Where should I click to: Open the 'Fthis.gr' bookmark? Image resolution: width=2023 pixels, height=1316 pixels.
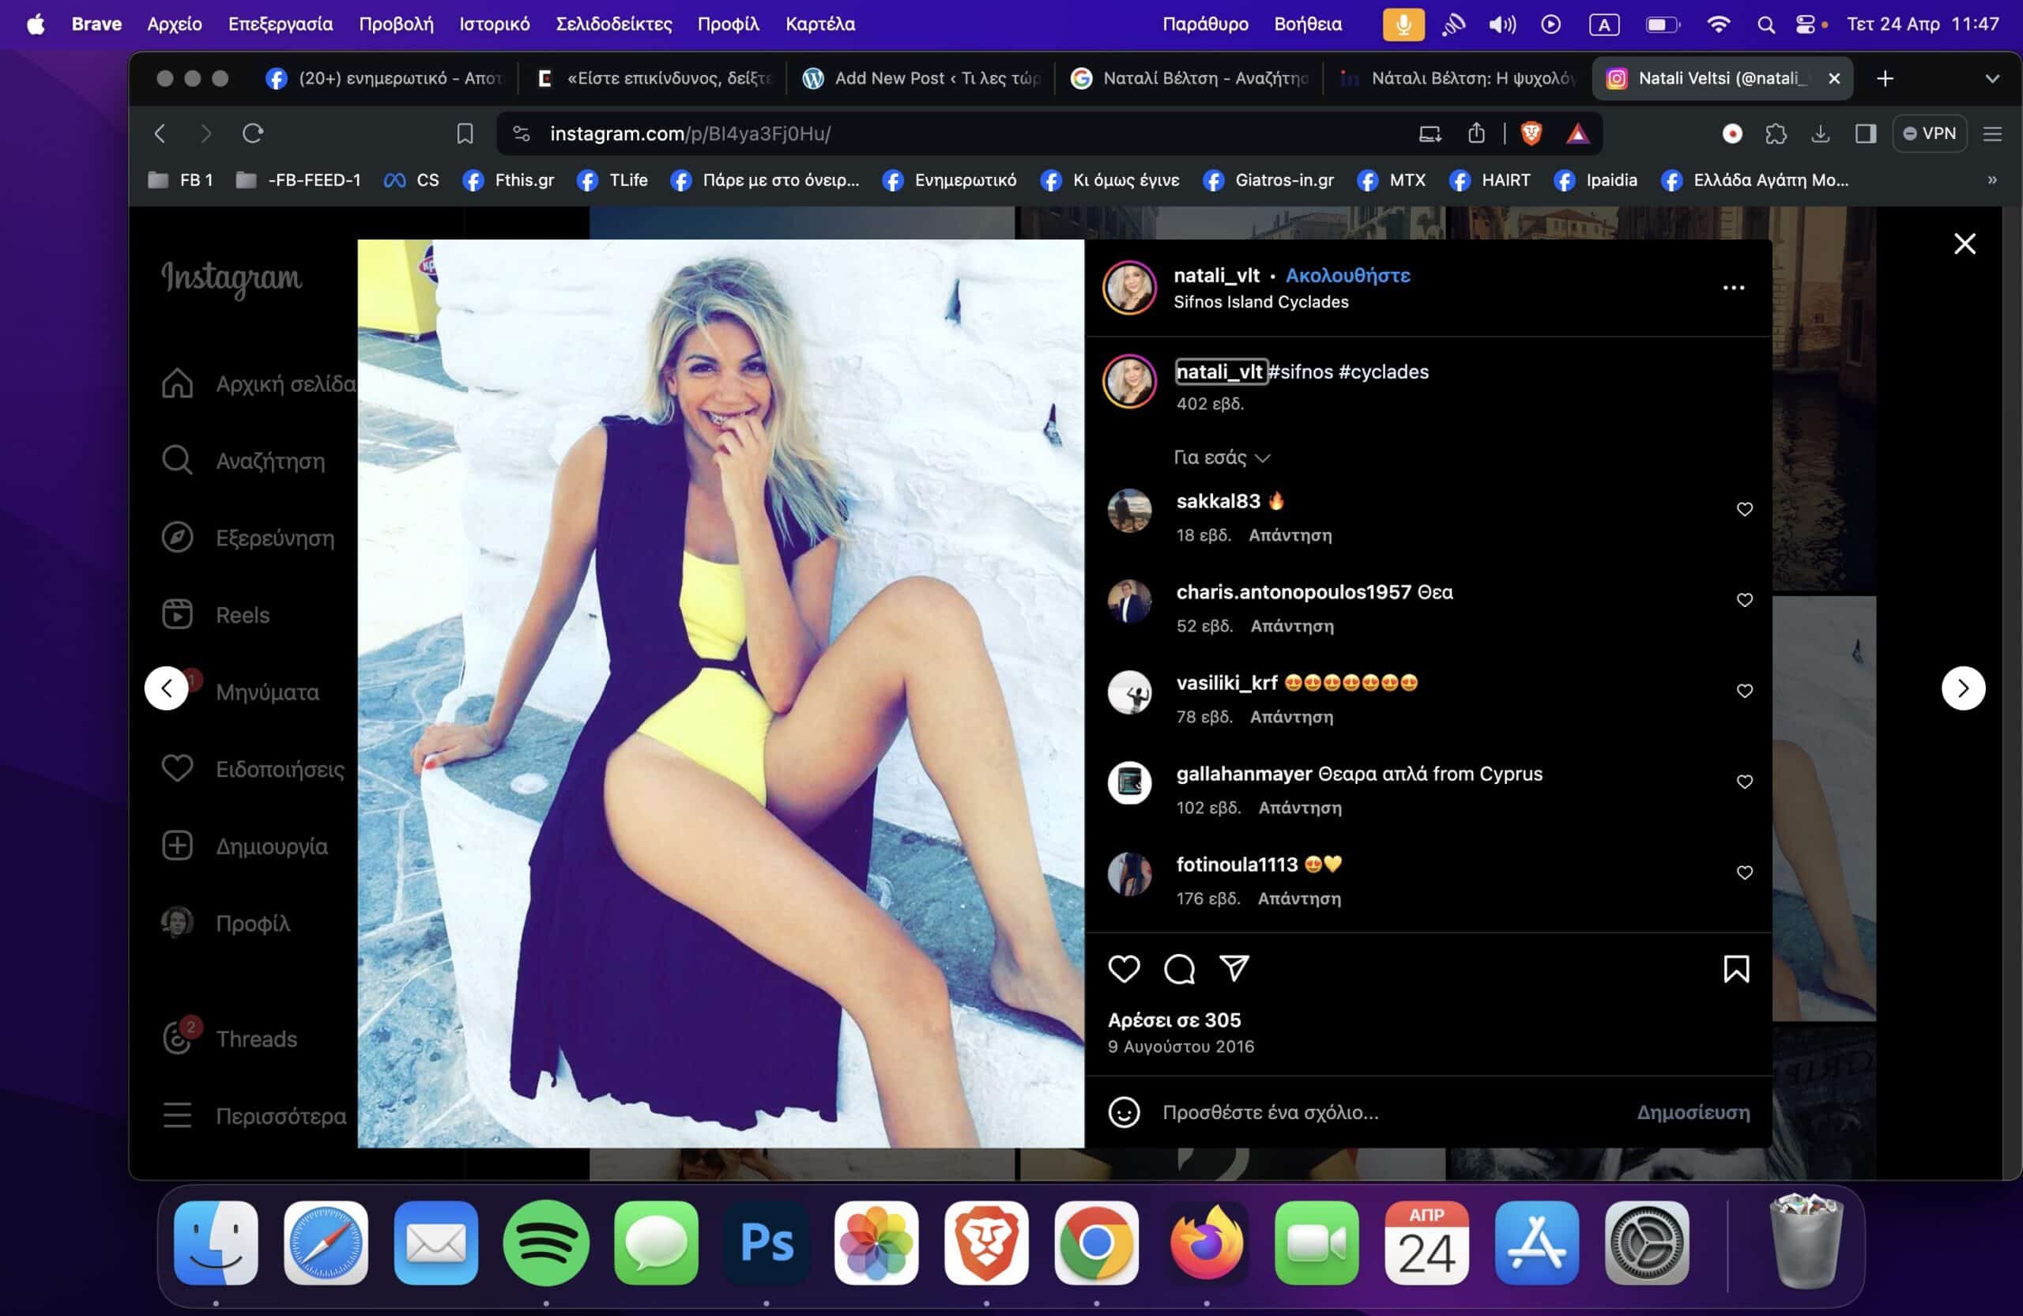click(x=507, y=180)
